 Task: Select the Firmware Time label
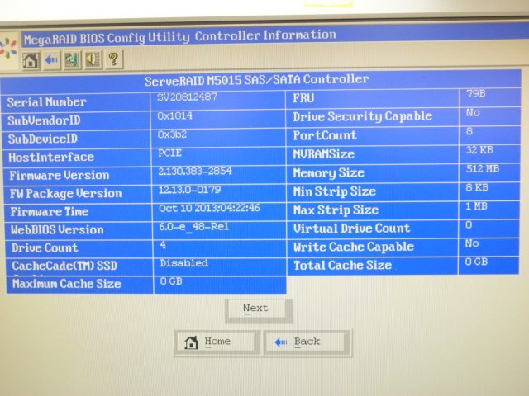(50, 211)
